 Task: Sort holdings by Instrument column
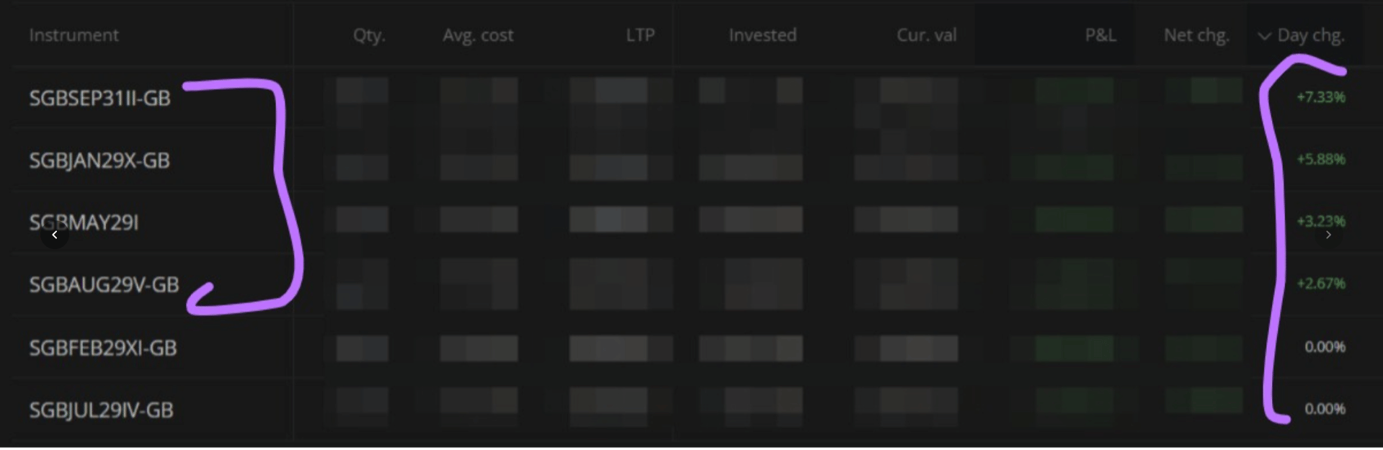pos(74,35)
